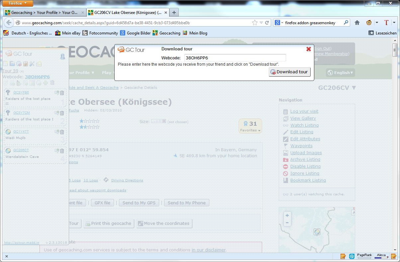
Task: Click the pin icon at GC Tour panel top
Action: 62,57
